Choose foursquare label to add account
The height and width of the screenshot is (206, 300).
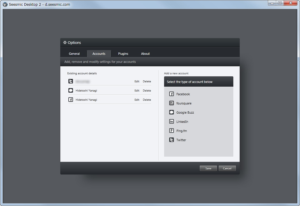pyautogui.click(x=184, y=103)
